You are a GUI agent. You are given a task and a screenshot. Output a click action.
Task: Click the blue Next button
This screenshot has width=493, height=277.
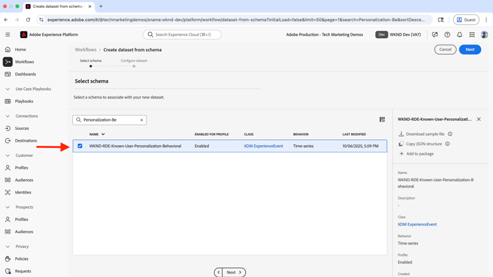click(x=470, y=49)
